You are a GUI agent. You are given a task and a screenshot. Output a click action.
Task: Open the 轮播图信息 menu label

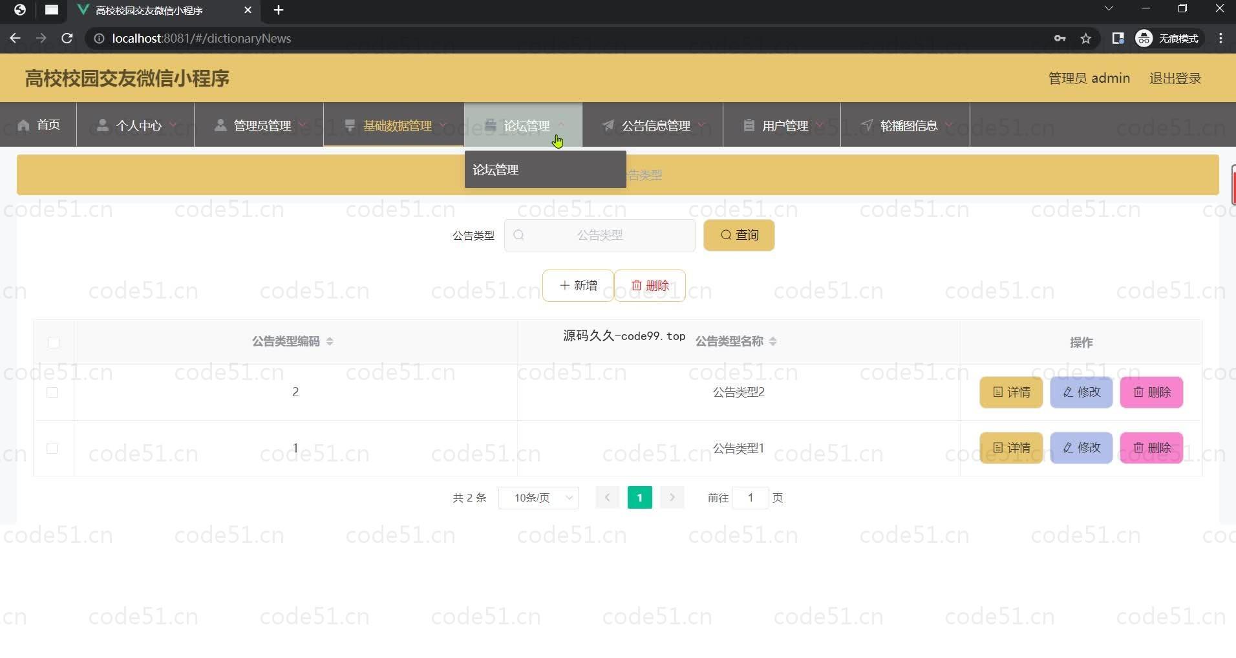click(909, 125)
